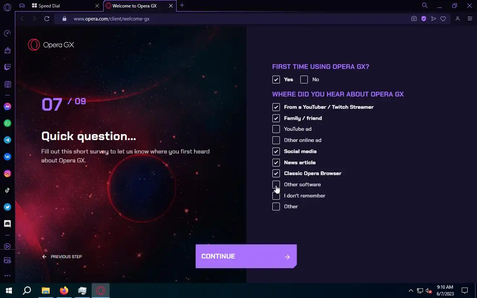This screenshot has height=298, width=477.
Task: Check the Other software option
Action: click(276, 184)
